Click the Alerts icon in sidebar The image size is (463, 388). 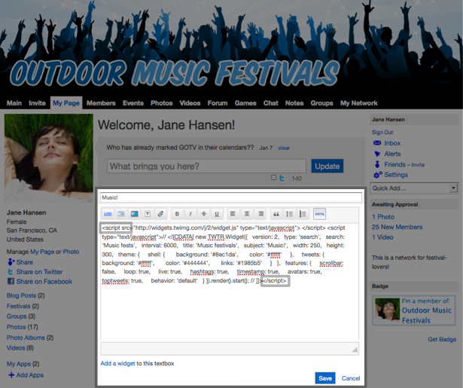pos(377,154)
